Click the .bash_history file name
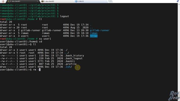180x101 pixels. pyautogui.click(x=74, y=56)
